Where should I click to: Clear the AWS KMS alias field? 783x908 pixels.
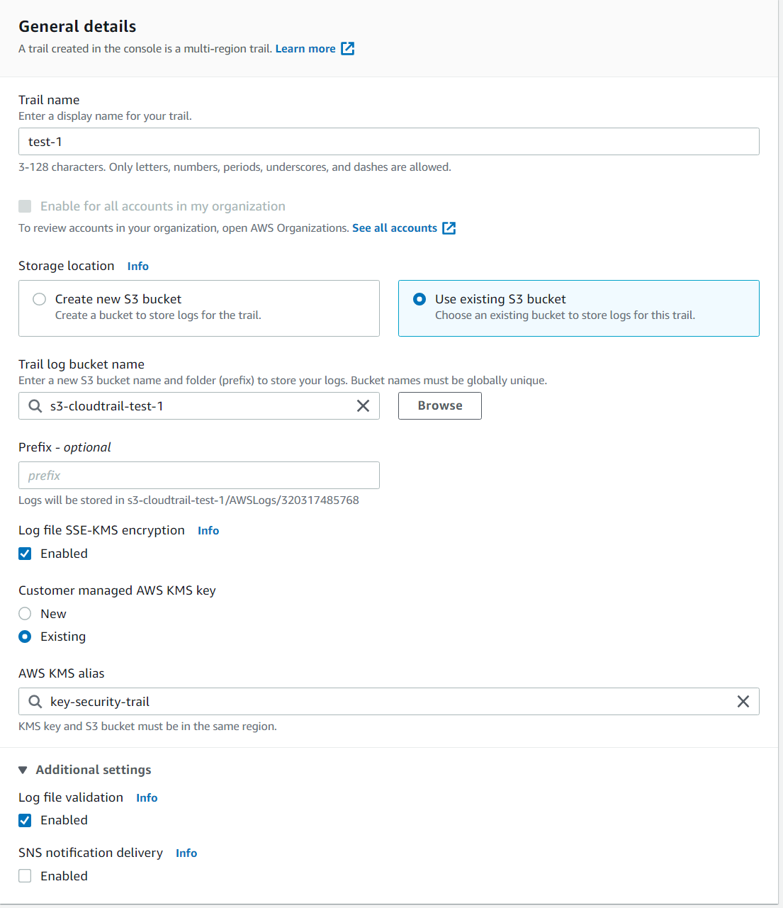tap(743, 702)
